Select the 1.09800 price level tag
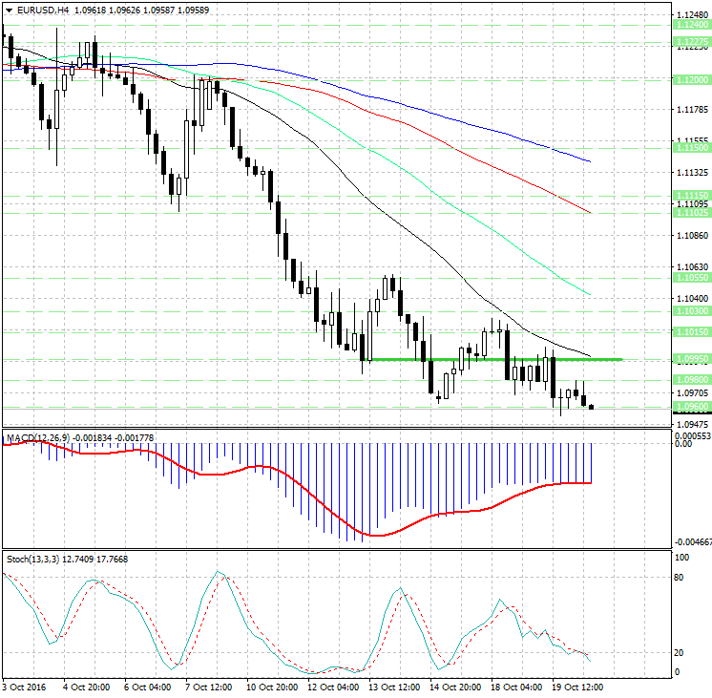This screenshot has width=712, height=698. 690,379
